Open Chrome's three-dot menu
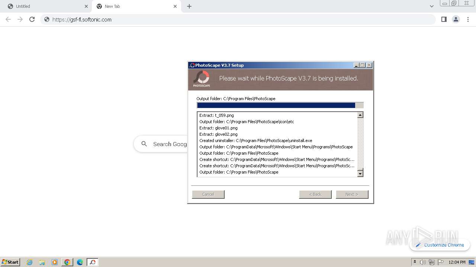Viewport: 476px width, 267px height. point(468,19)
